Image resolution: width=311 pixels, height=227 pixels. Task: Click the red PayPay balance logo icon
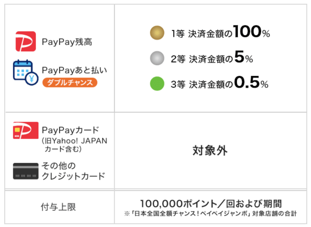(x=26, y=41)
